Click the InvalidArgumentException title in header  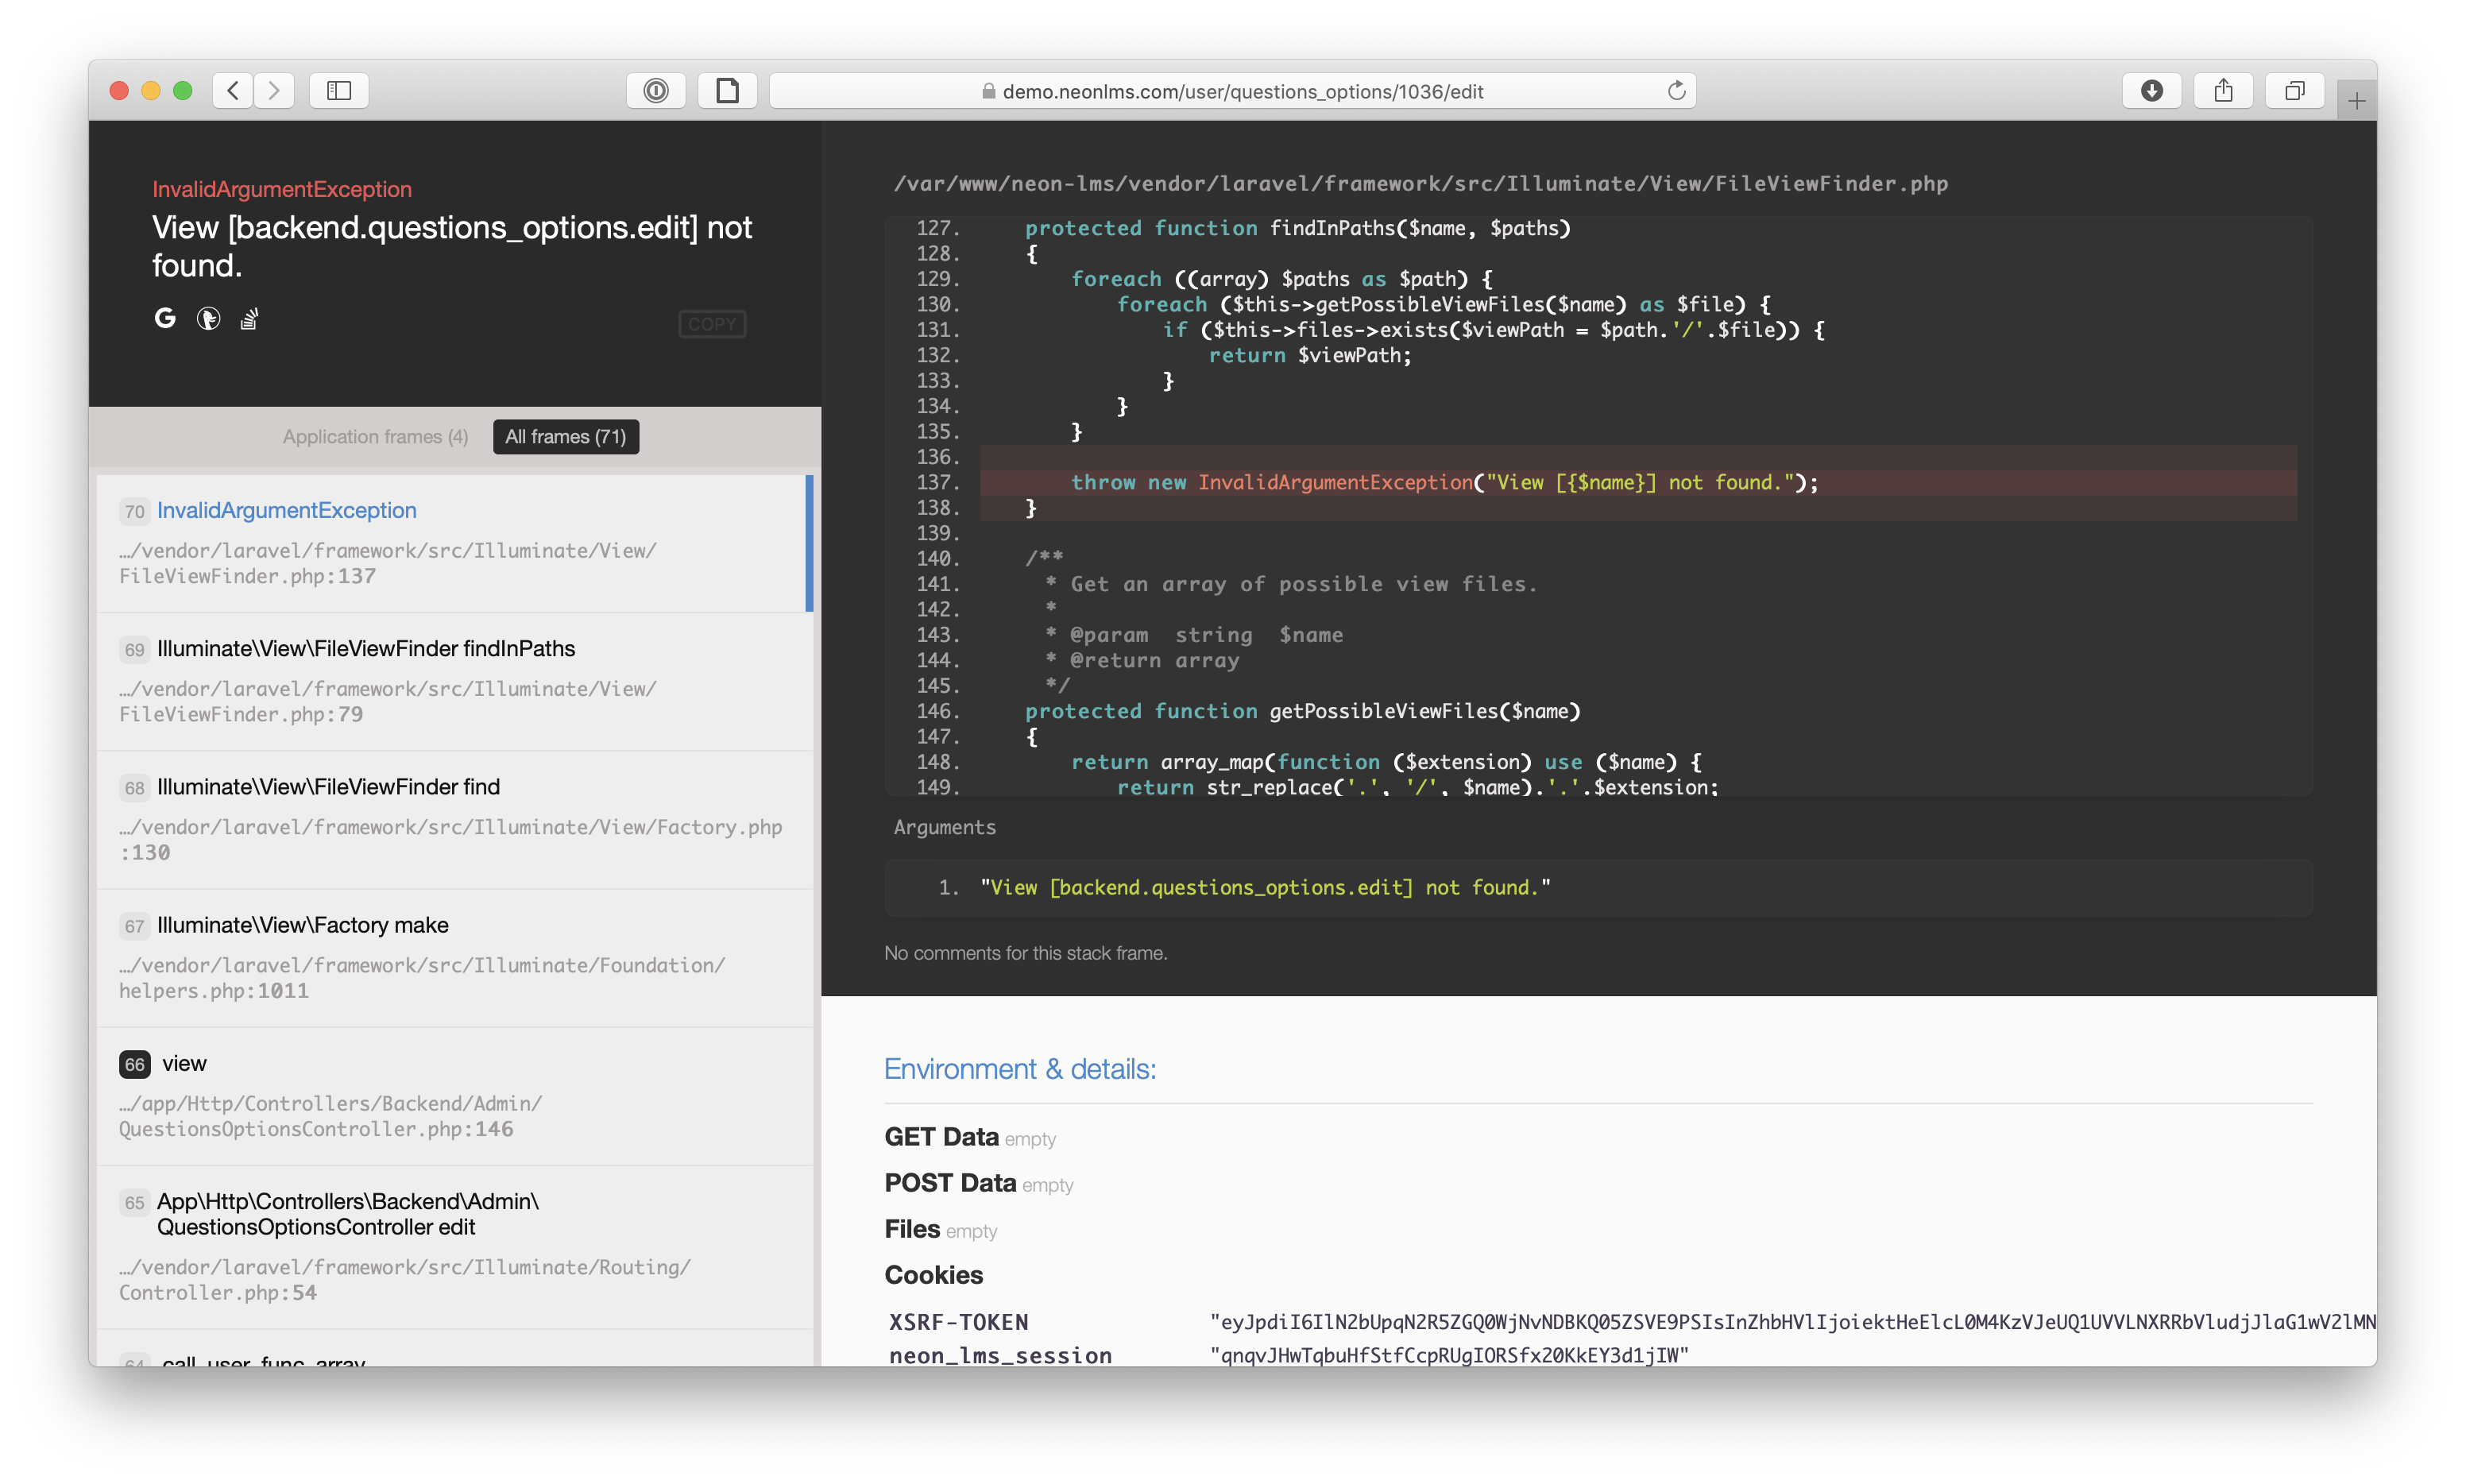282,189
